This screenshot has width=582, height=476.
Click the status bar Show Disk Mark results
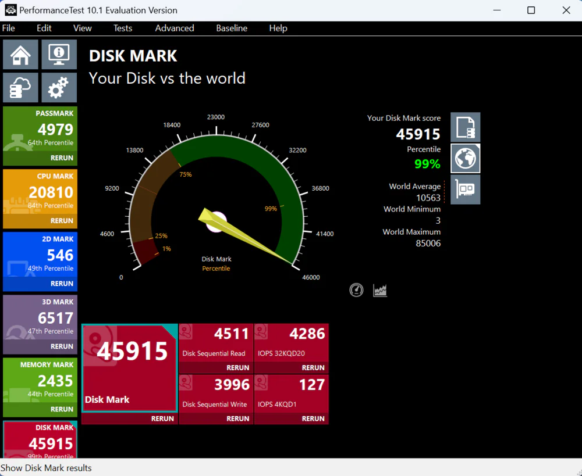click(46, 468)
